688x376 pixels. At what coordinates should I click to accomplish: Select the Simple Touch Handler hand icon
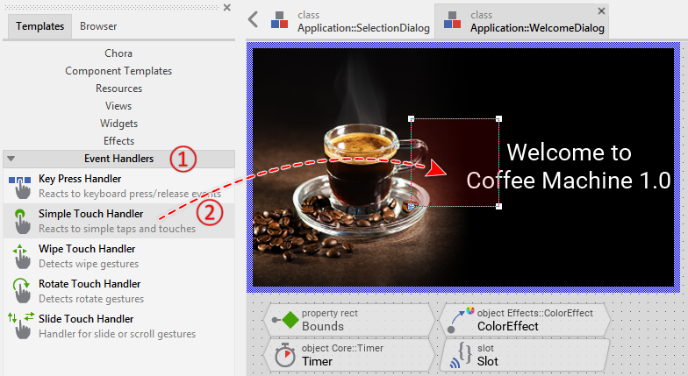pyautogui.click(x=19, y=220)
